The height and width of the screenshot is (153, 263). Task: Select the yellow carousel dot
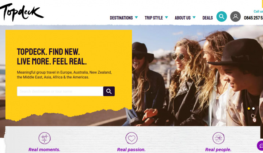[249, 109]
